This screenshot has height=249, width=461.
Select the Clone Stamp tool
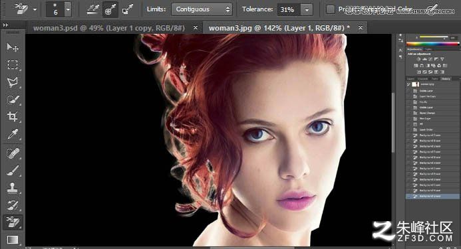tap(12, 188)
